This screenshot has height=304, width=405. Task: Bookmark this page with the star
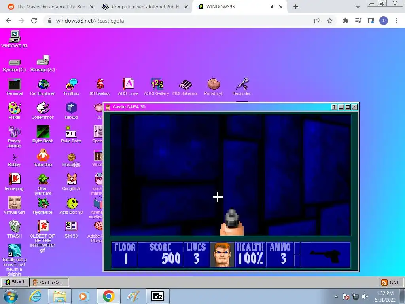pos(330,21)
